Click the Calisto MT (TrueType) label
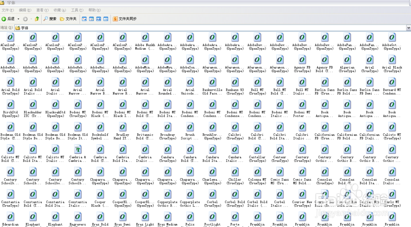The image size is (411, 227). pos(392,137)
